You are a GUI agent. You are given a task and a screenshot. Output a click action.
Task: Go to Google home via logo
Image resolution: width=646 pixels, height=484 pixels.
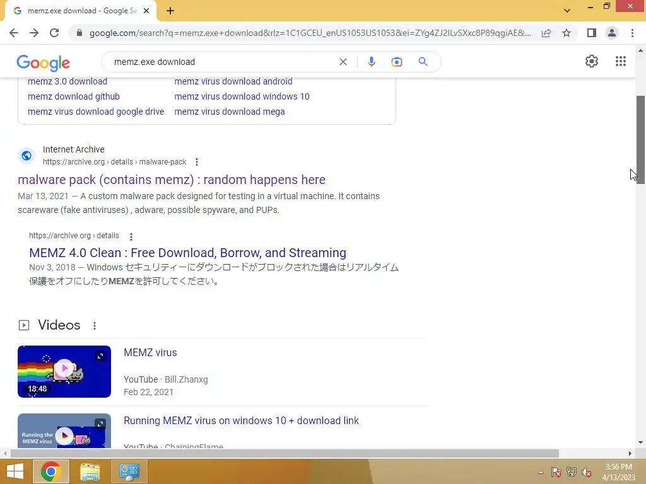(44, 62)
